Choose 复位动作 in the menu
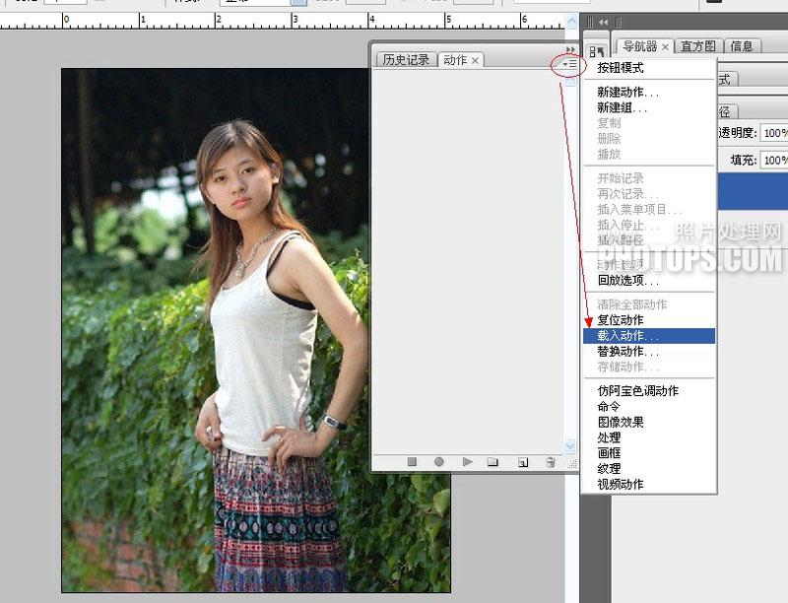 tap(649, 320)
